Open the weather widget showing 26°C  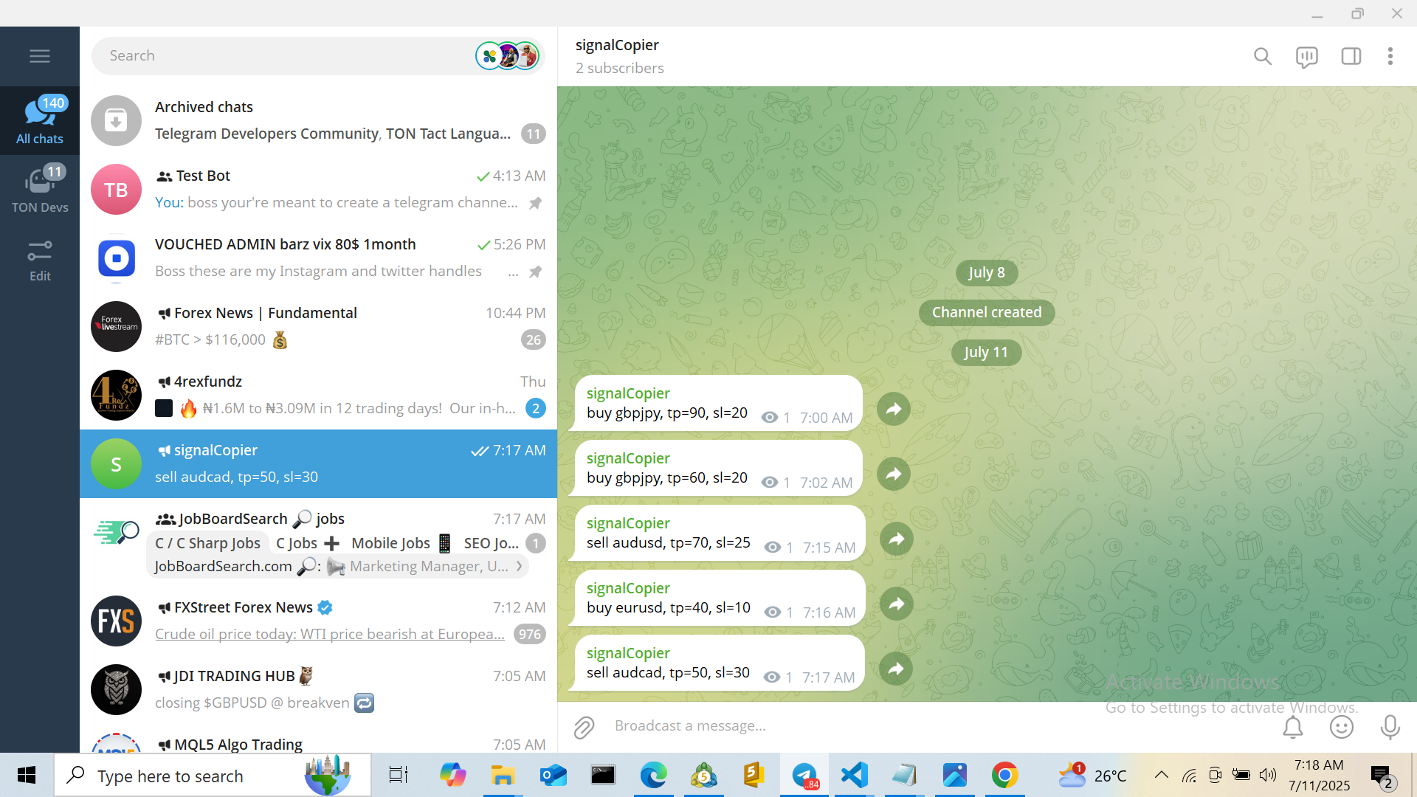click(1092, 776)
